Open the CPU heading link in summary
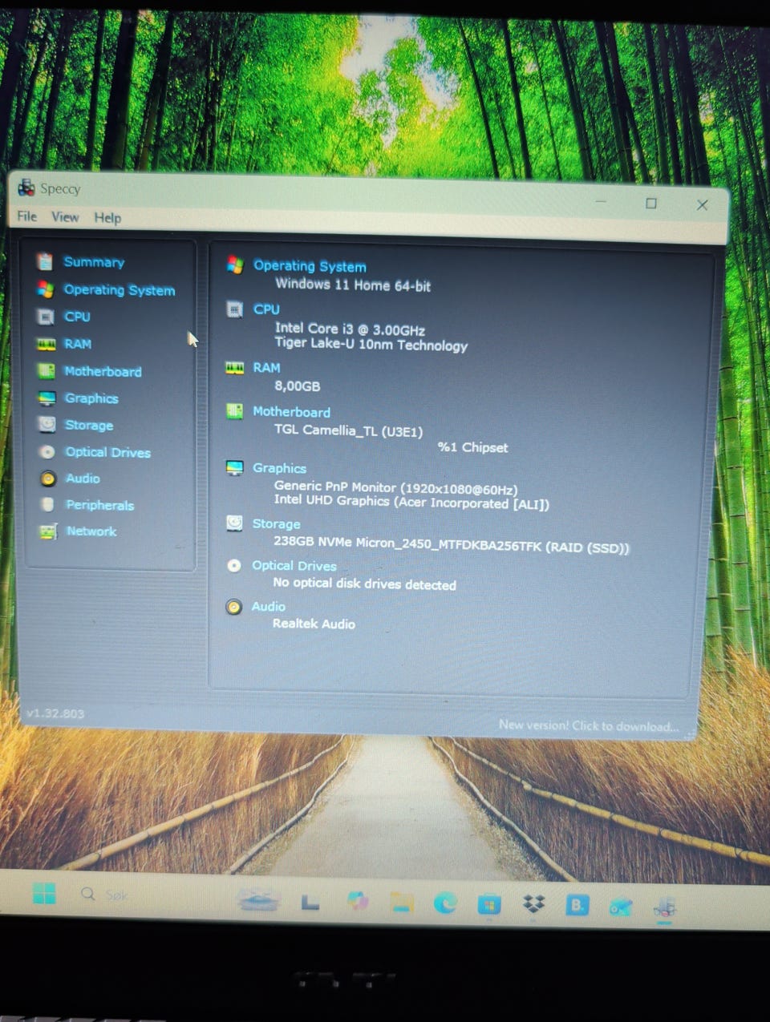 (x=266, y=309)
